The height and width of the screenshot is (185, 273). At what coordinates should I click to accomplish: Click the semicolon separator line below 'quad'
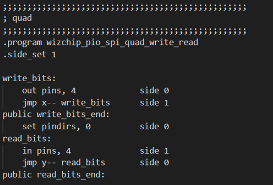(125, 31)
